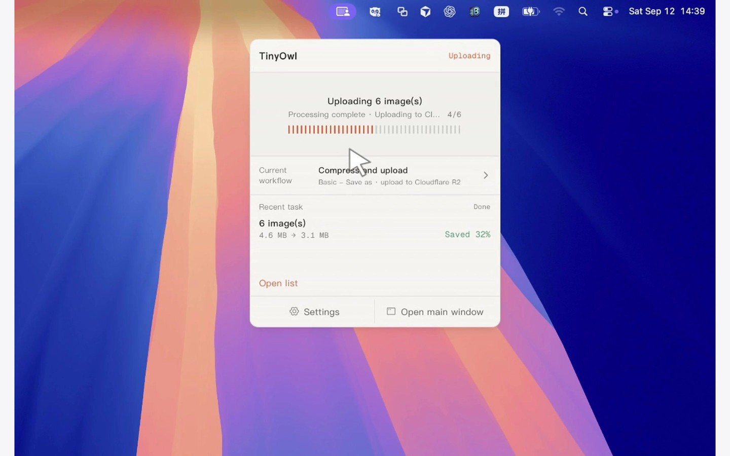
Task: Click the 4.6 MB → 3.1 MB size text
Action: coord(294,235)
